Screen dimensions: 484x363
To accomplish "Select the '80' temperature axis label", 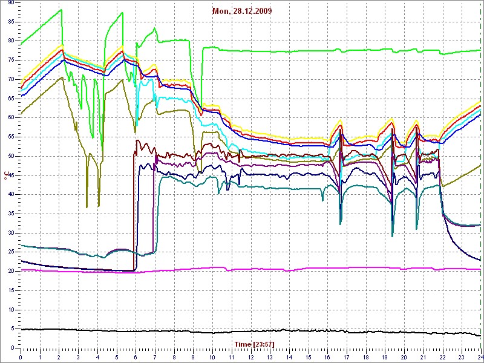I will [x=11, y=41].
